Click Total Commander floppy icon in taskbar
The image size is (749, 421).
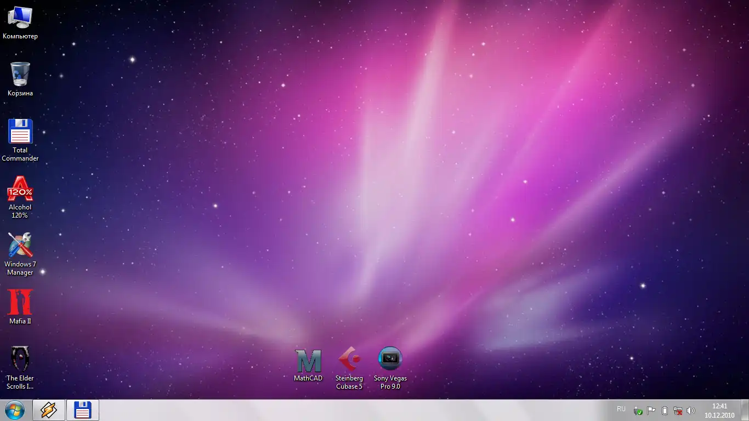[x=83, y=410]
